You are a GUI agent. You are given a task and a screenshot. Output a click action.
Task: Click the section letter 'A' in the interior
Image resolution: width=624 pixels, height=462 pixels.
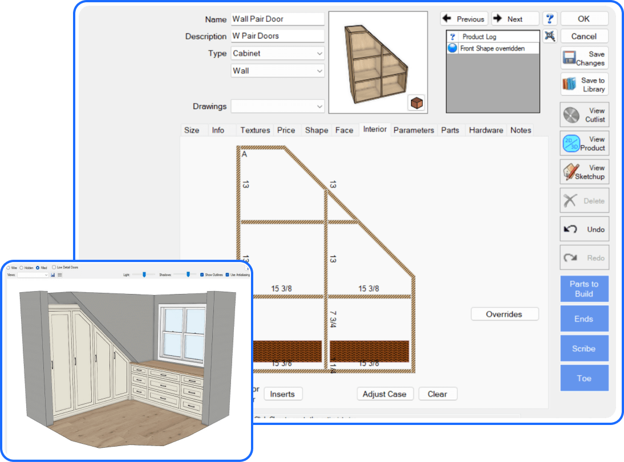[x=244, y=154]
